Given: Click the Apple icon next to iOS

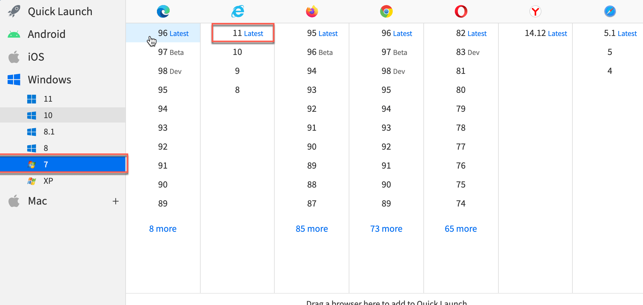Looking at the screenshot, I should pyautogui.click(x=14, y=57).
